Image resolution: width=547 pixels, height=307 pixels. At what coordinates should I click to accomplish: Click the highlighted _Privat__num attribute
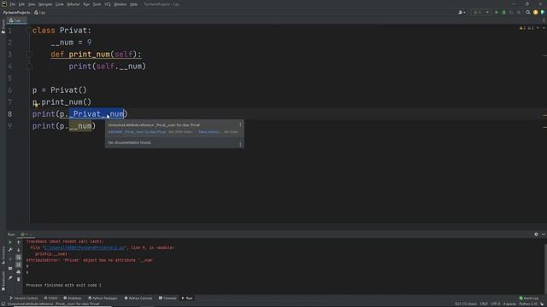pyautogui.click(x=97, y=113)
